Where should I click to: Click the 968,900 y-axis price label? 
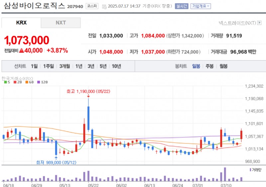252,162
